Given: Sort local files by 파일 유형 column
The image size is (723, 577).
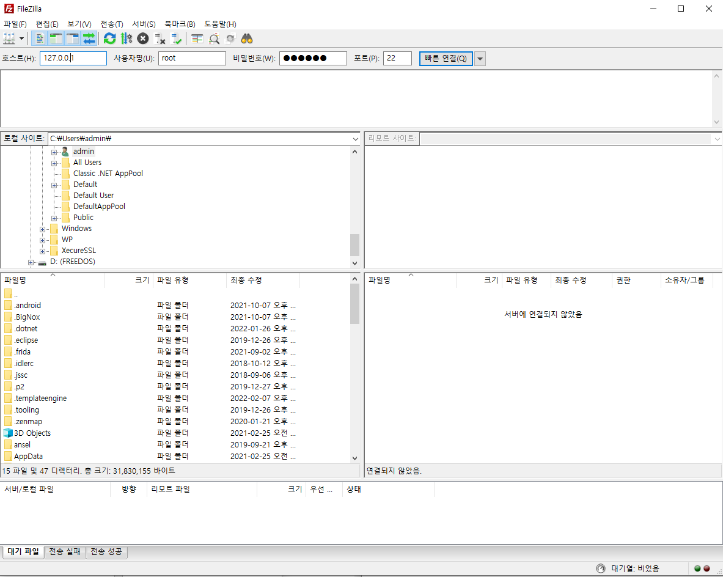Looking at the screenshot, I should tap(189, 280).
